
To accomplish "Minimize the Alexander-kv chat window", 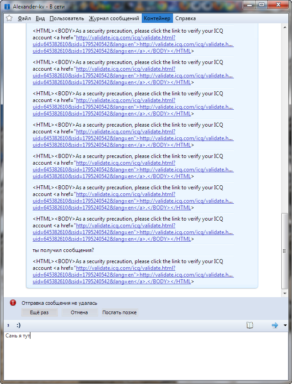I will 250,4.
